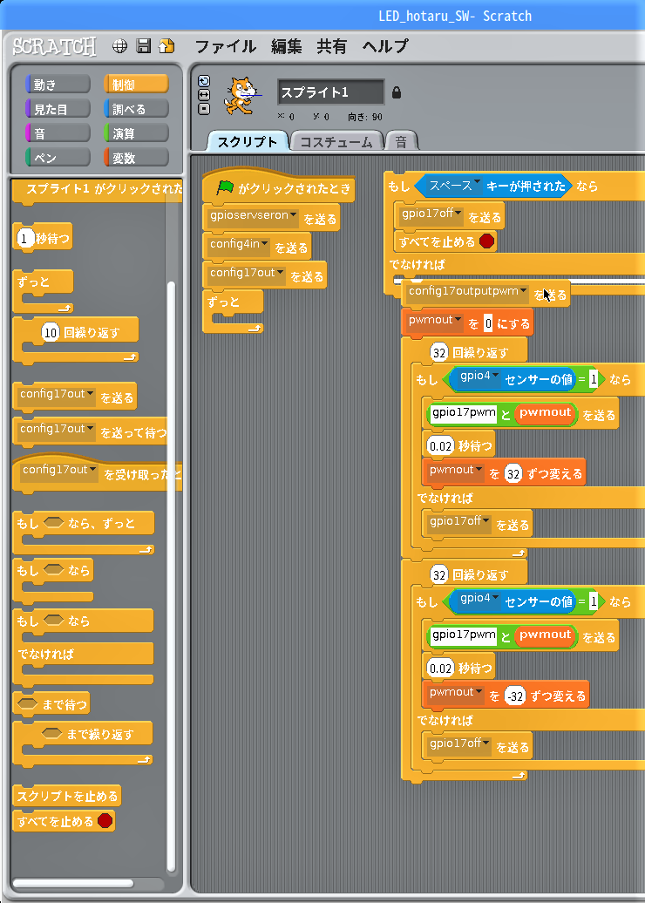This screenshot has width=645, height=903.
Task: Select the 動き block category
Action: [x=58, y=85]
